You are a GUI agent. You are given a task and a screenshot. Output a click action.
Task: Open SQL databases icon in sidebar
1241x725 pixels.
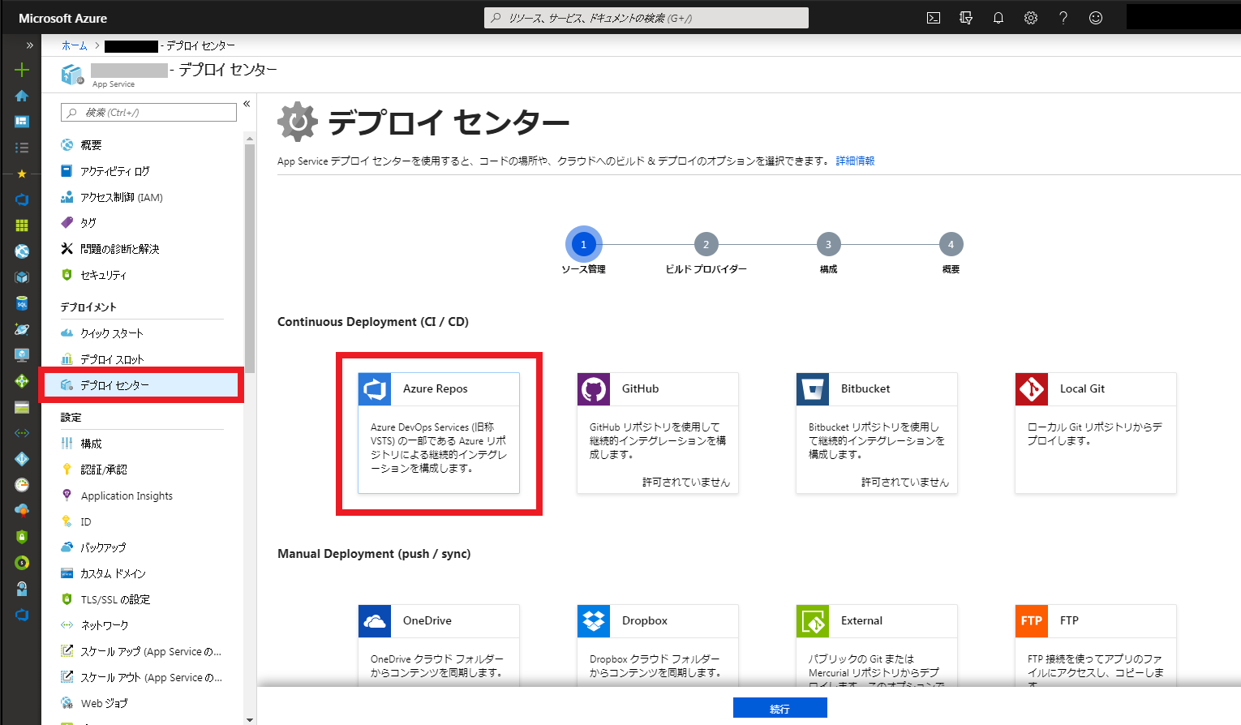[x=22, y=303]
